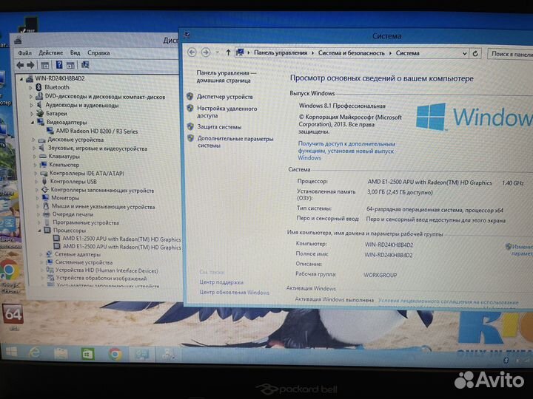Expand DVD-дисководы и дисководы компакт-дисков

(30, 97)
